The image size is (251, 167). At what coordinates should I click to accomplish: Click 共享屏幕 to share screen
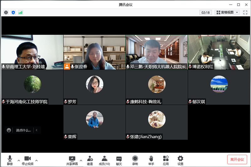[72, 160]
